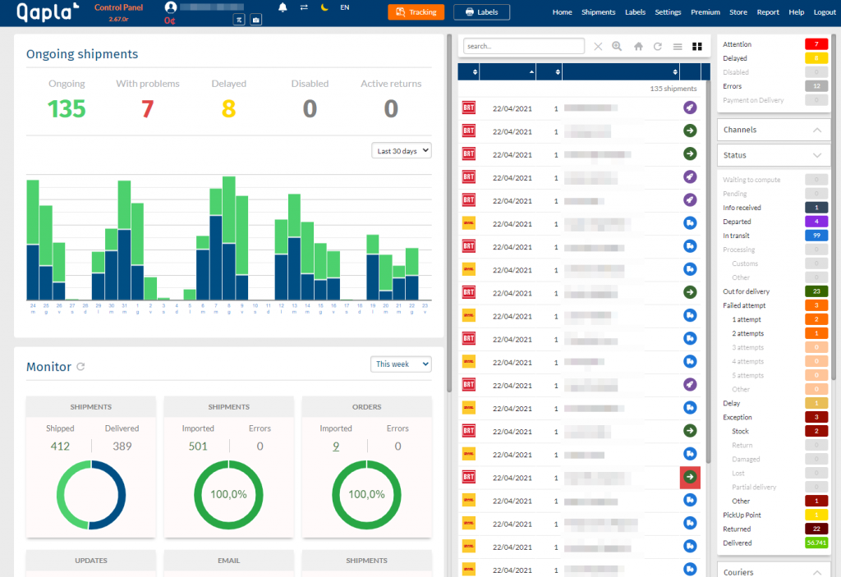Click Logout
841x577 pixels.
tap(825, 11)
